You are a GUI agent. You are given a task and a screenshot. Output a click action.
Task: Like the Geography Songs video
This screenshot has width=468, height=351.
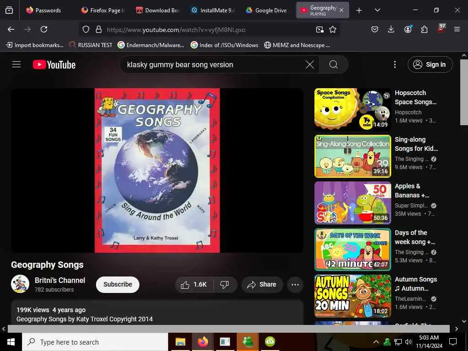click(x=194, y=284)
